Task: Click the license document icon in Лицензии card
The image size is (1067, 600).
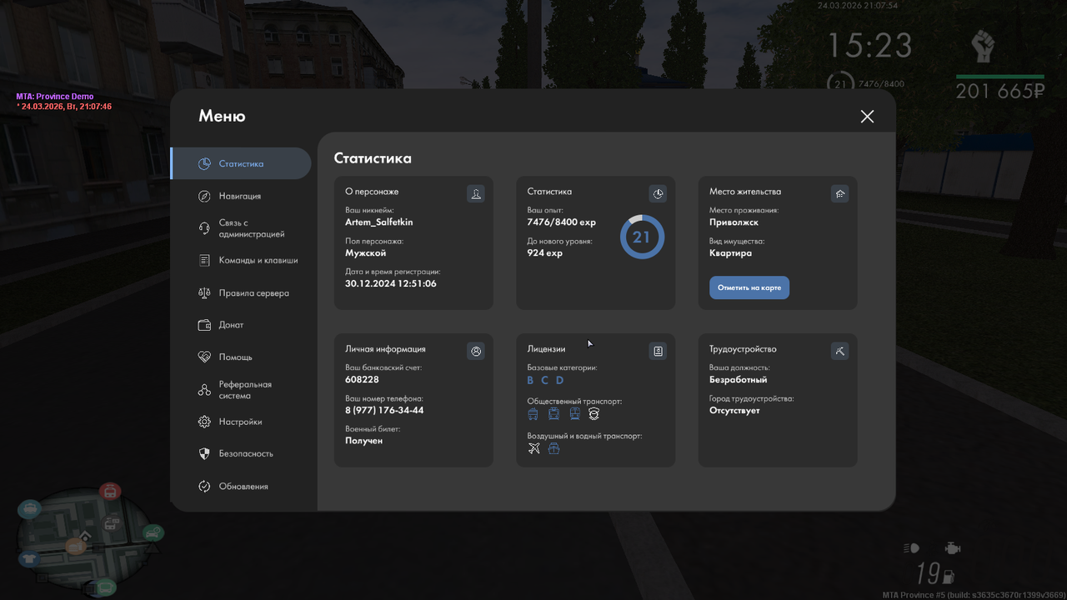Action: (658, 352)
